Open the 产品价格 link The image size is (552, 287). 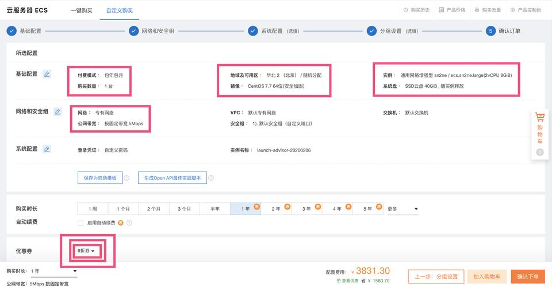455,10
